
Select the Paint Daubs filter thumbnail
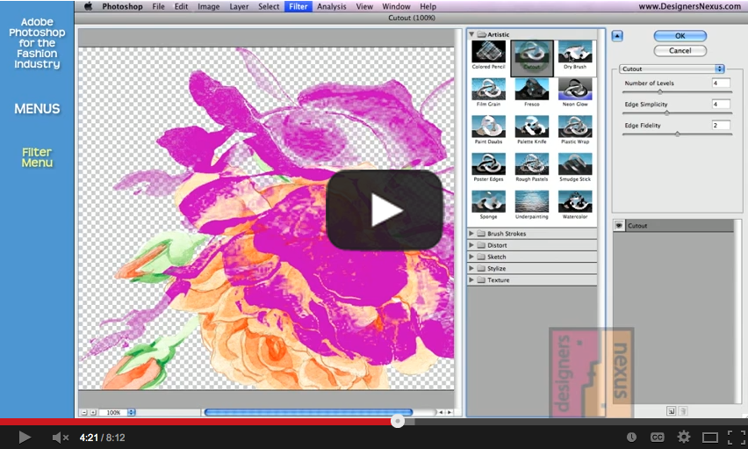coord(488,127)
